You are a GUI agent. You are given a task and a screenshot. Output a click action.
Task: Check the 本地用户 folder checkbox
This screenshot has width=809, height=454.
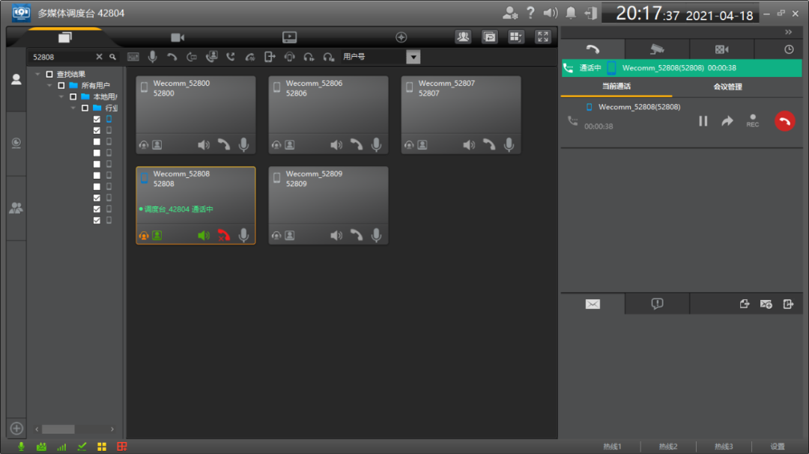[73, 97]
